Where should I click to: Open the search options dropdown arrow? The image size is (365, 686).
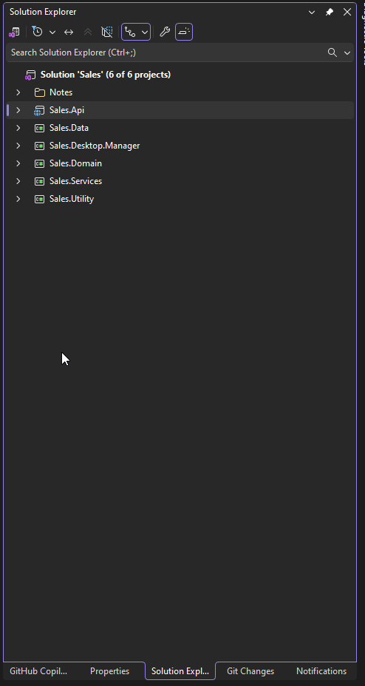(x=347, y=53)
